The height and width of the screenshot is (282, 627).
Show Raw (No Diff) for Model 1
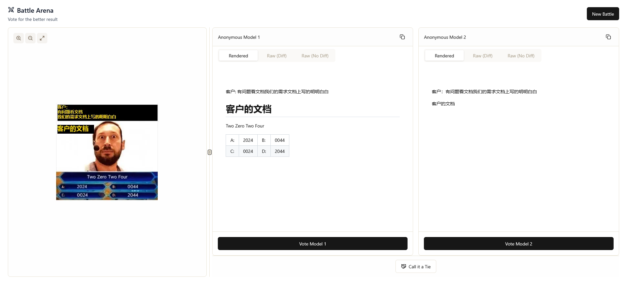315,56
